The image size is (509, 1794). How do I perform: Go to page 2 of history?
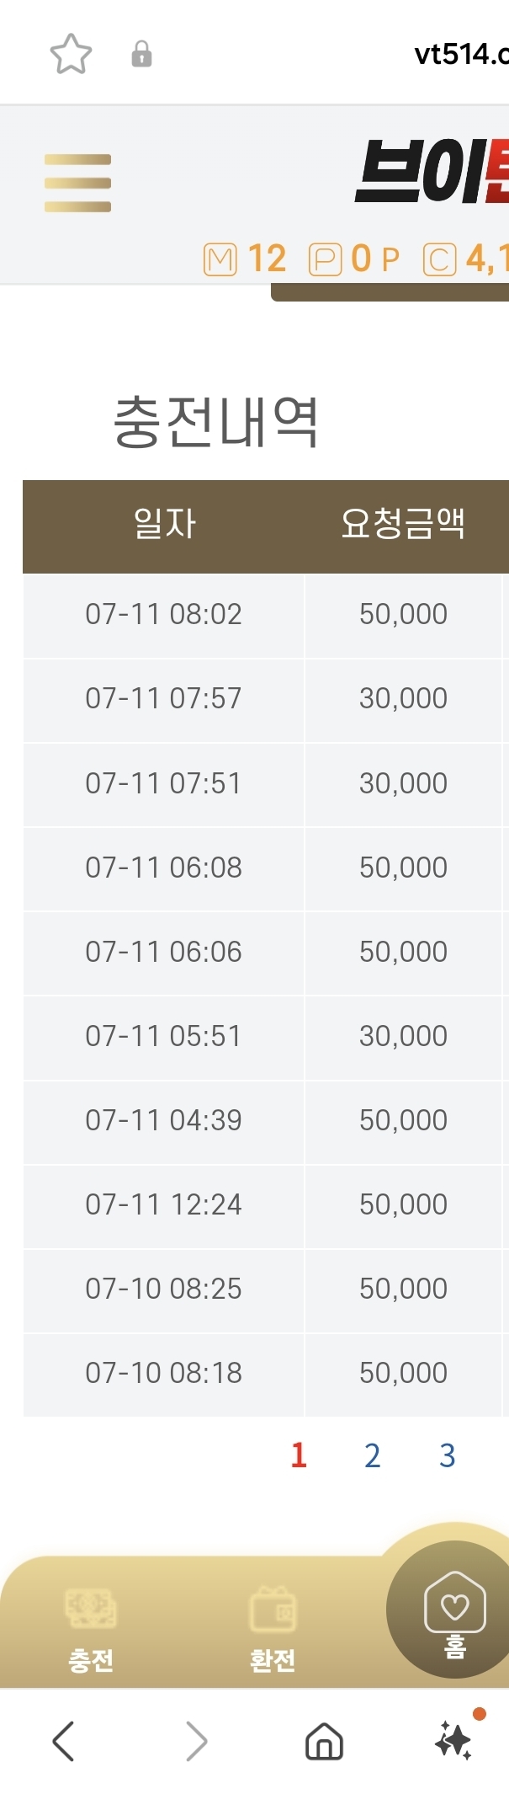373,1455
